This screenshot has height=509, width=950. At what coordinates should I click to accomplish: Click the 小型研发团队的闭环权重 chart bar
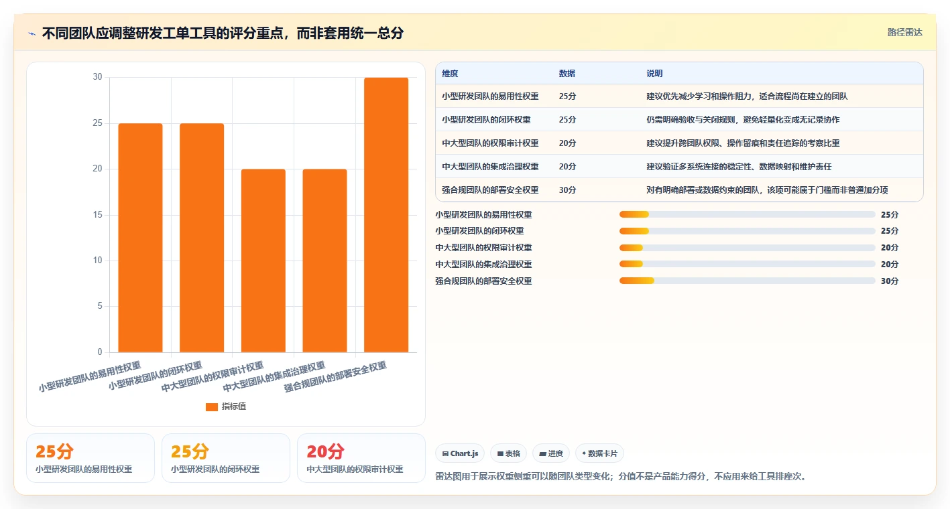(x=202, y=238)
